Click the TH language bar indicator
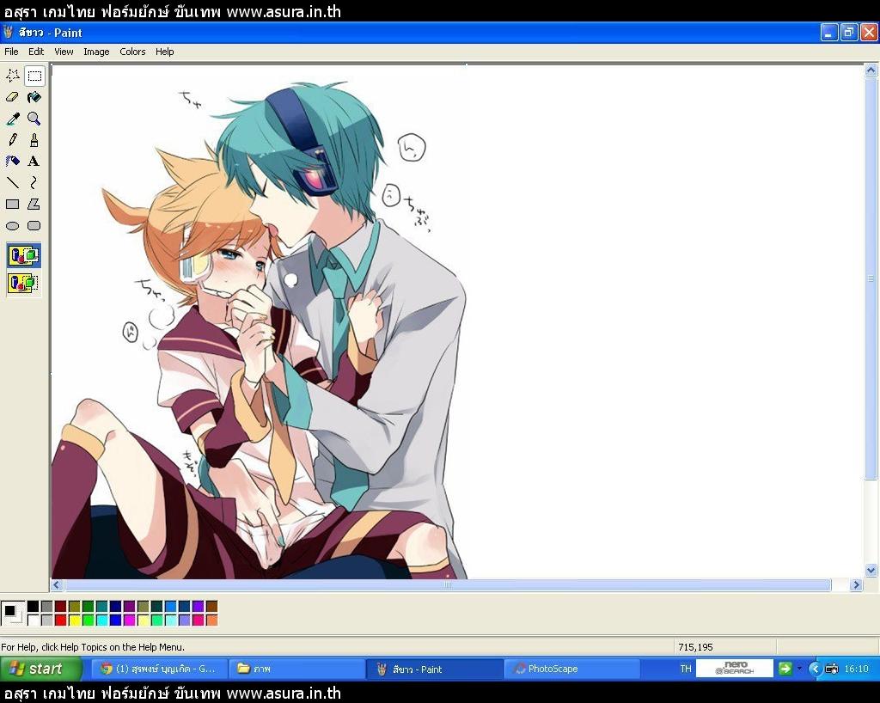Viewport: 880px width, 703px height. coord(685,669)
